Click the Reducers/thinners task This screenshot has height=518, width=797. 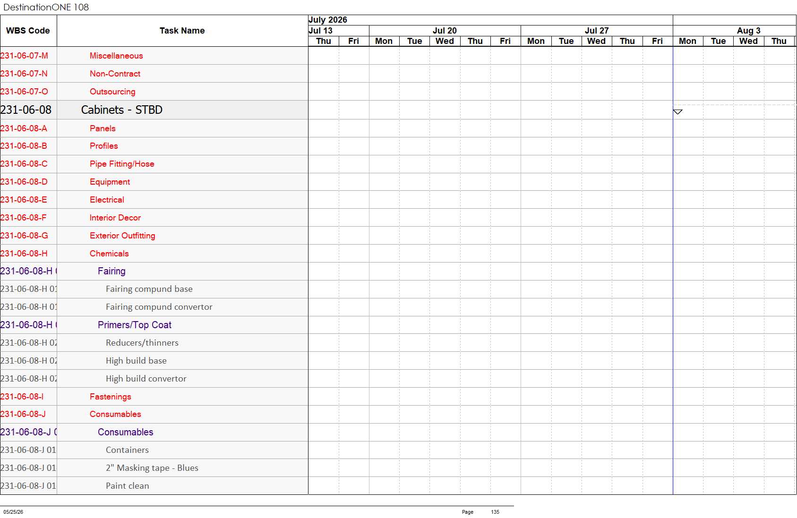point(142,343)
